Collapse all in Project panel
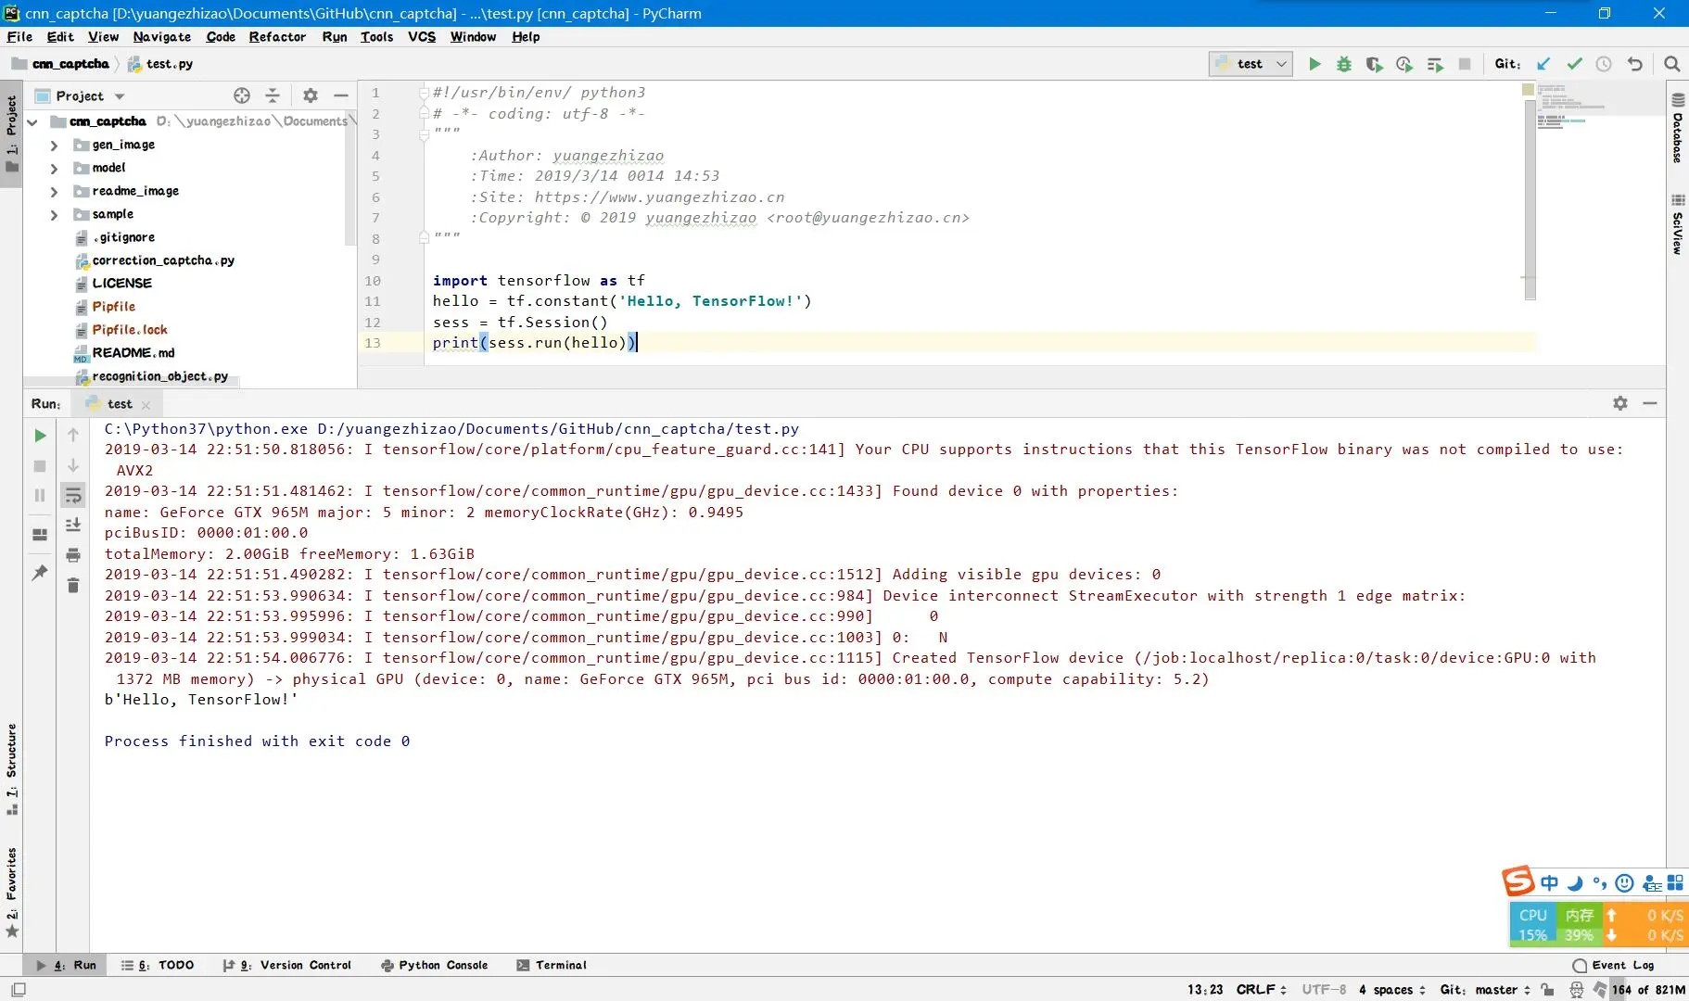Viewport: 1689px width, 1001px height. (x=273, y=95)
